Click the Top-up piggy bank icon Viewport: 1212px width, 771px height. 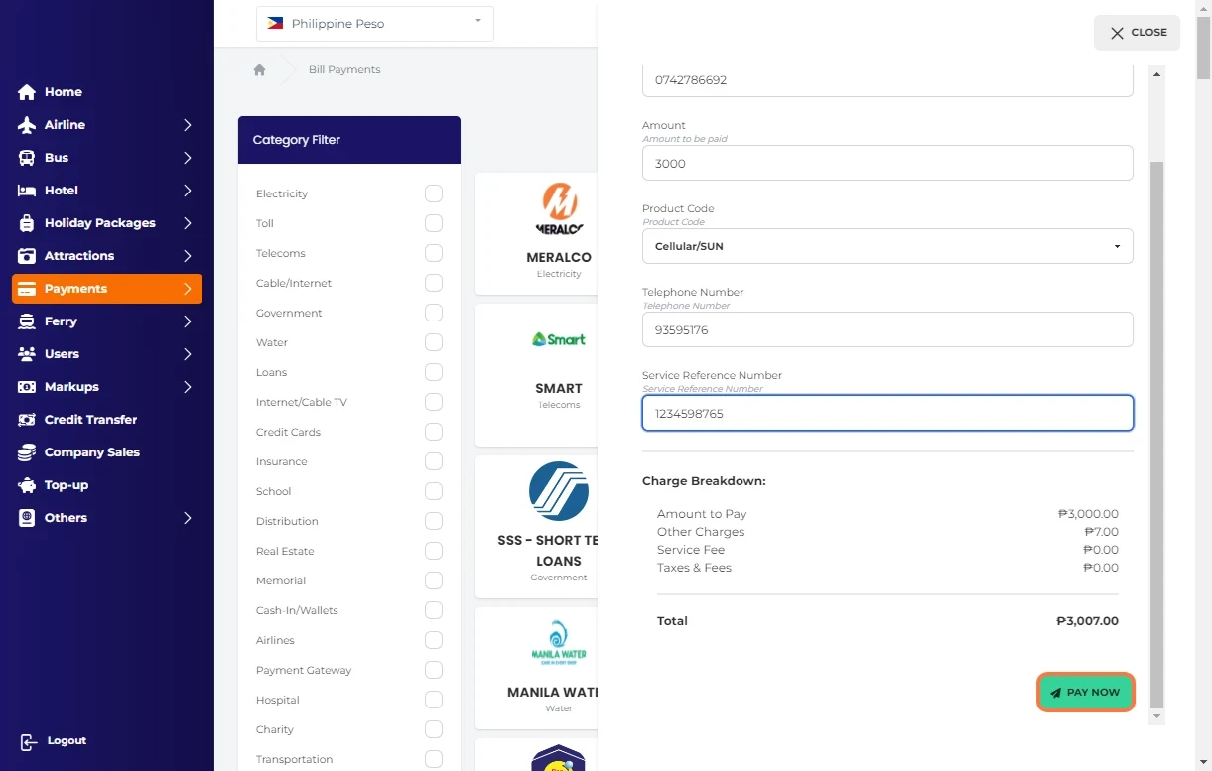(27, 485)
